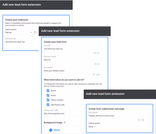Viewport: 156px width, 134px height.
Task: Click 'Create form submission message' heading
Action: point(106,109)
